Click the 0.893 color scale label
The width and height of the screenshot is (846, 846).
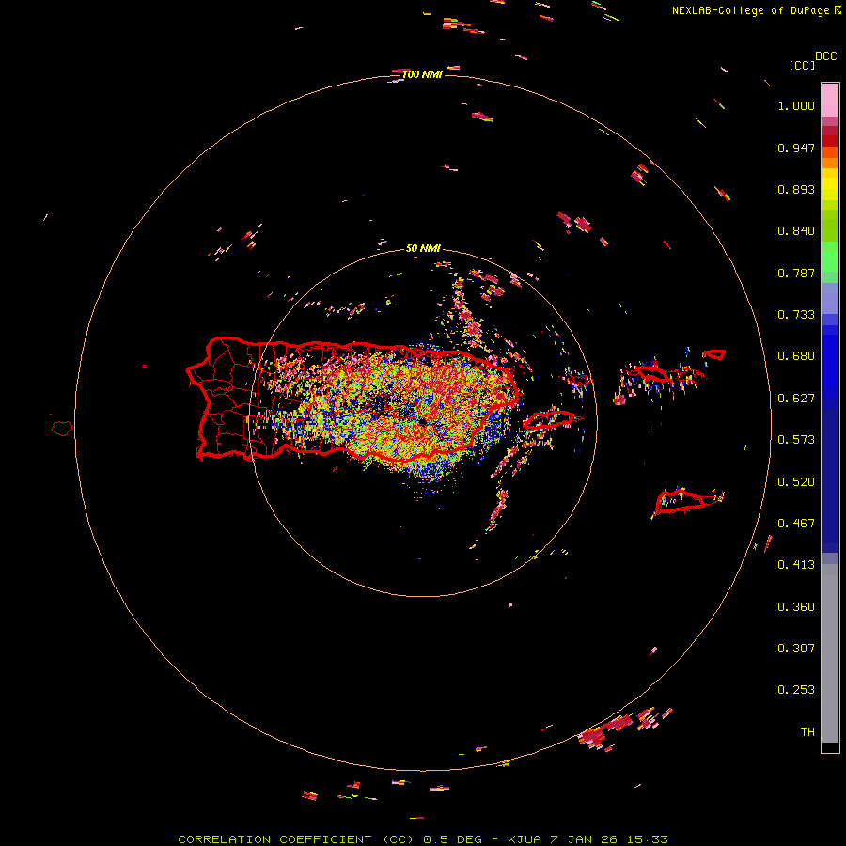[x=796, y=189]
